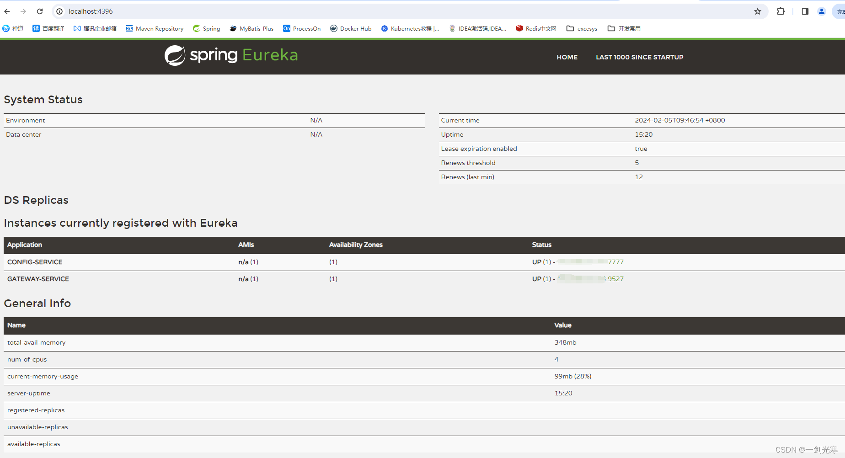Open CONFIG-SERVICE instance link ending 7777

pyautogui.click(x=590, y=262)
